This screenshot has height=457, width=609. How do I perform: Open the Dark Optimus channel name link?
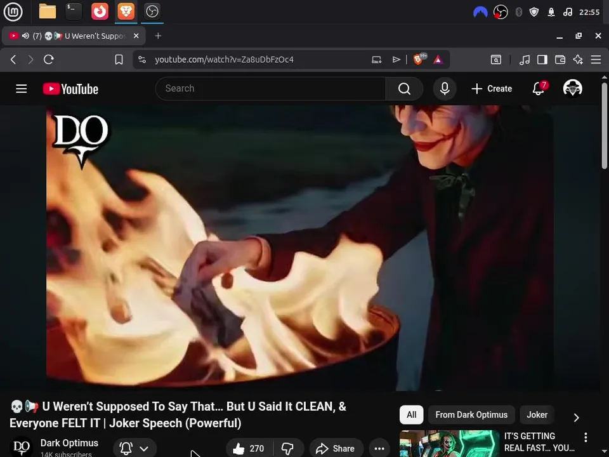pos(69,443)
